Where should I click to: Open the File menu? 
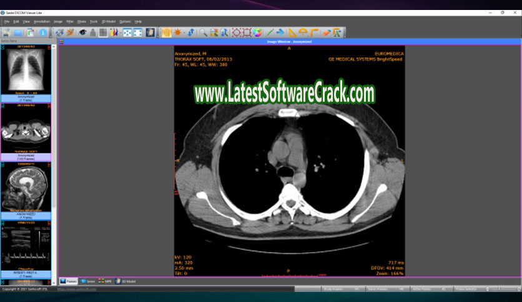click(x=7, y=21)
